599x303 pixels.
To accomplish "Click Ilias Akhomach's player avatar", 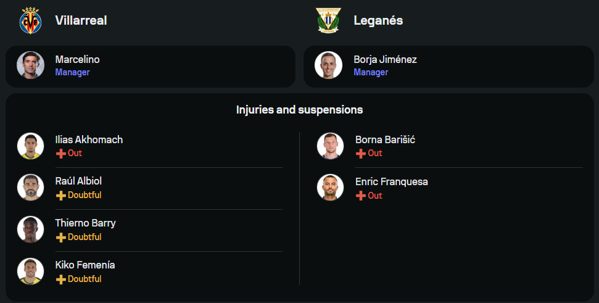I will click(x=30, y=146).
